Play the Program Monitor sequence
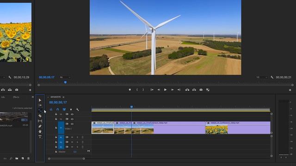Viewport: 296px width, 166px height. [x=165, y=90]
